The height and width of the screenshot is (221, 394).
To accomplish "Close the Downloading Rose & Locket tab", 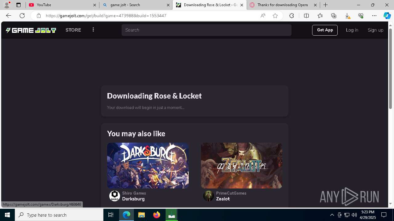I will pos(242,5).
